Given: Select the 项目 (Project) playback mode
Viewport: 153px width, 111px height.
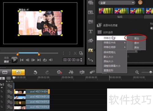Looking at the screenshot, I should 6,58.
